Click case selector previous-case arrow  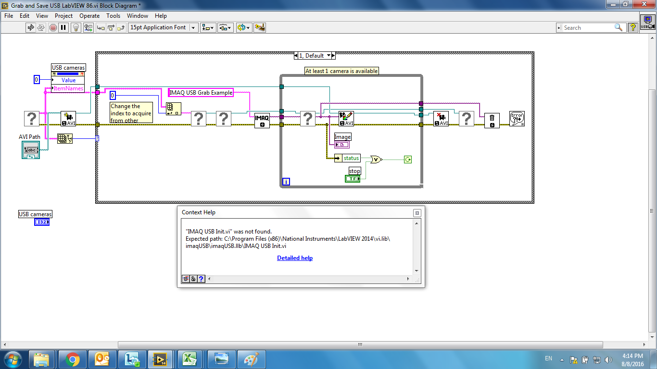click(296, 56)
